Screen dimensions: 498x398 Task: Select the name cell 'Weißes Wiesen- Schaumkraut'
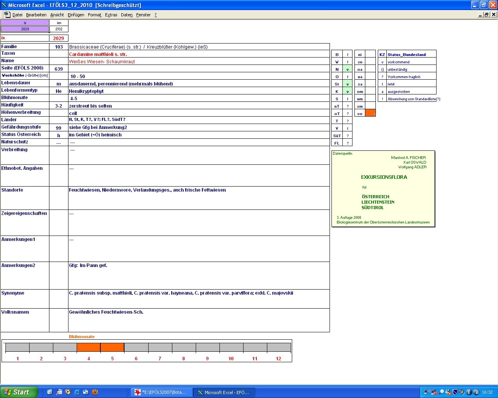tap(199, 61)
